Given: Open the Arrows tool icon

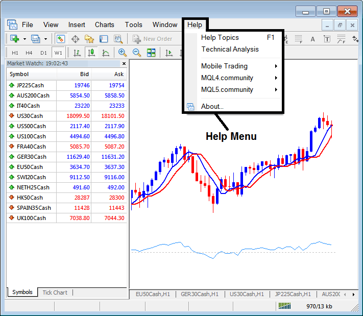Looking at the screenshot, I should tap(355, 39).
